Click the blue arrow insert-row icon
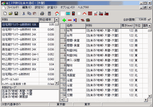The image size is (153, 107). (x=75, y=20)
